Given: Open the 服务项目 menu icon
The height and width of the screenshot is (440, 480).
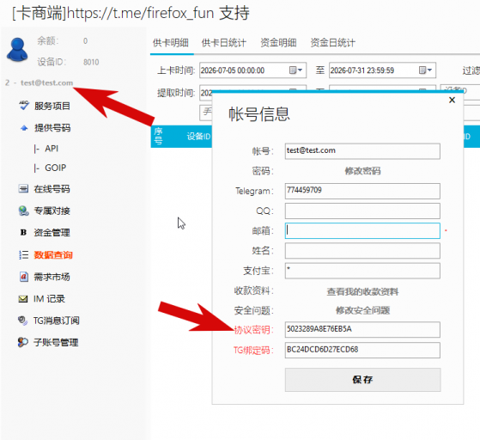Looking at the screenshot, I should [x=24, y=106].
